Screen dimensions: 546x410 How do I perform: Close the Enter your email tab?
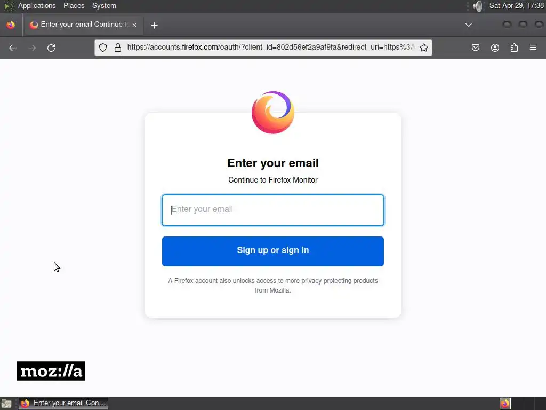pyautogui.click(x=134, y=25)
